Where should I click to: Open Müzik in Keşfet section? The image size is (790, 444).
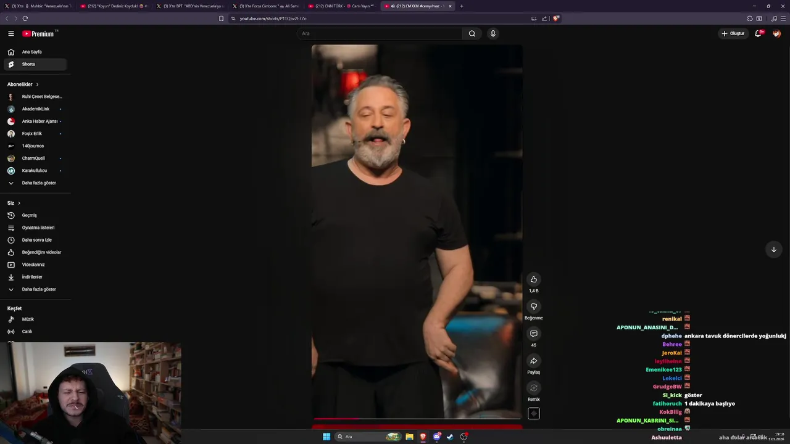coord(35,319)
